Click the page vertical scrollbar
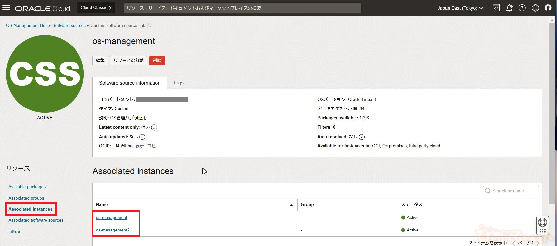557x246 pixels. pyautogui.click(x=552, y=112)
